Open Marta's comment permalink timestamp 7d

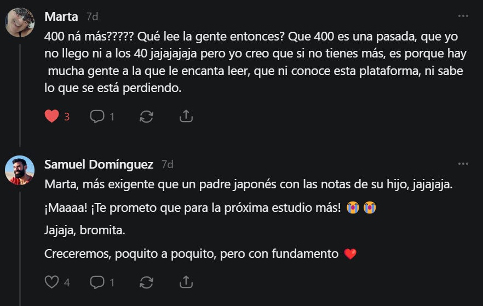[92, 16]
